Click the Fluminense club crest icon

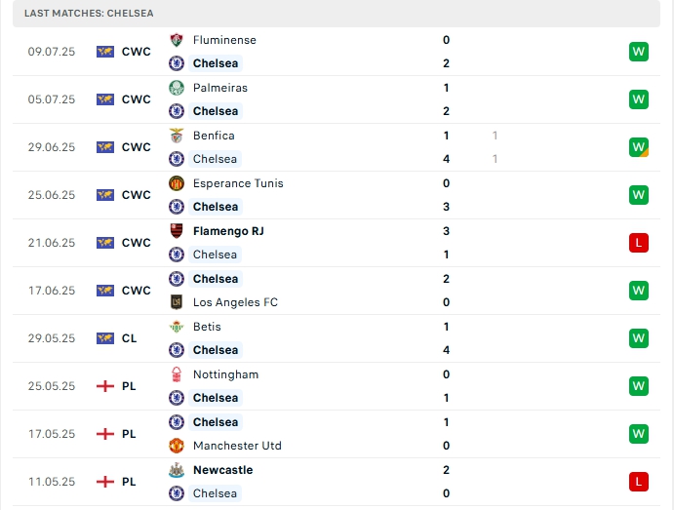click(x=177, y=40)
